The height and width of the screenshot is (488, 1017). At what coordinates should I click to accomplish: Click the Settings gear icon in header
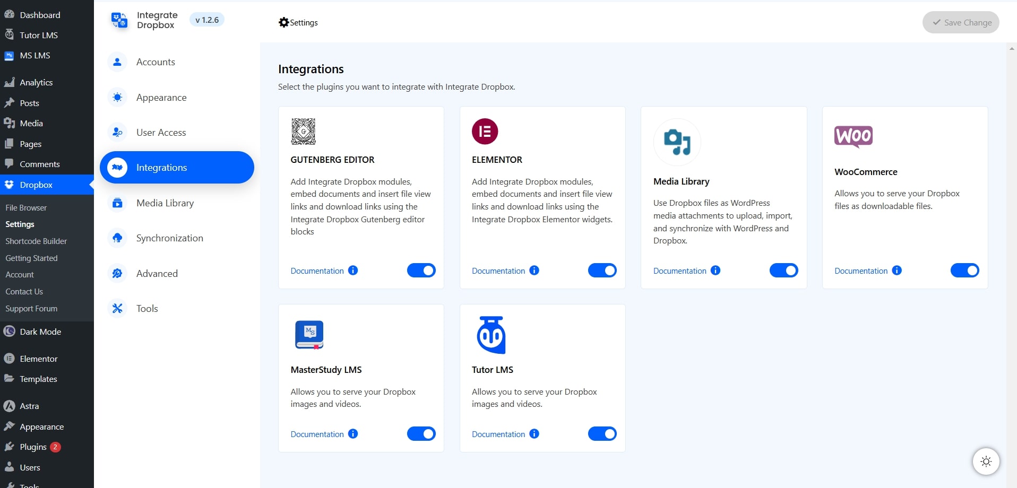coord(284,22)
